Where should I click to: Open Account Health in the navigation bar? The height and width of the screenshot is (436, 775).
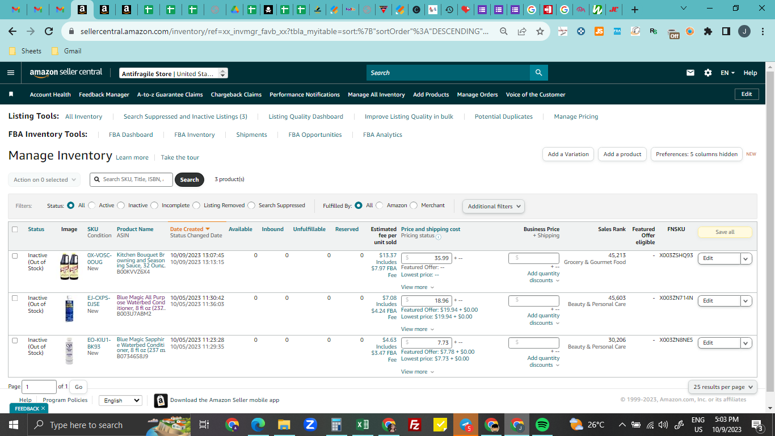(50, 95)
